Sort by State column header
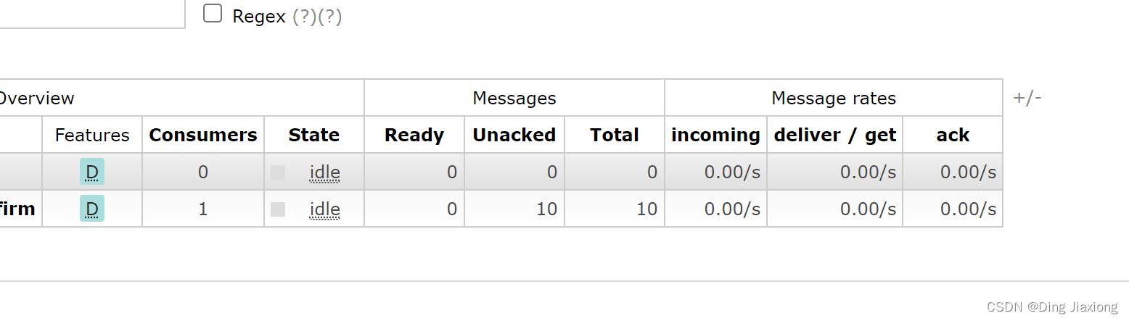 [314, 135]
